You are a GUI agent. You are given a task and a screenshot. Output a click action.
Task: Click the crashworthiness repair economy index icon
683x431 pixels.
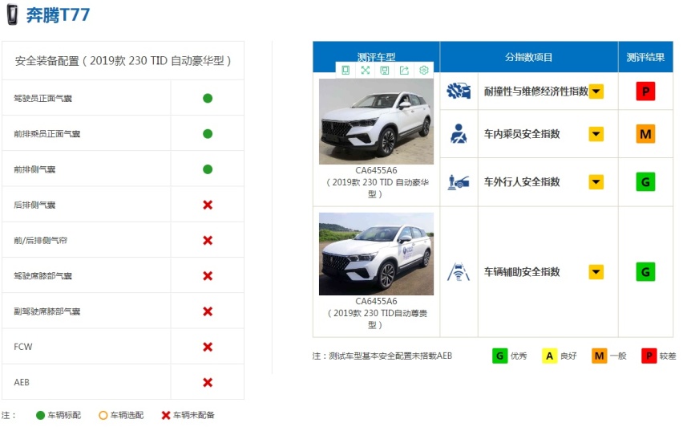coord(459,91)
